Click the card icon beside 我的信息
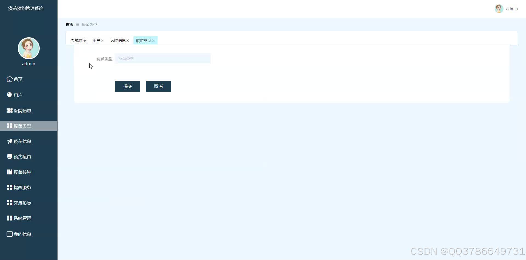The width and height of the screenshot is (526, 260). [x=10, y=234]
